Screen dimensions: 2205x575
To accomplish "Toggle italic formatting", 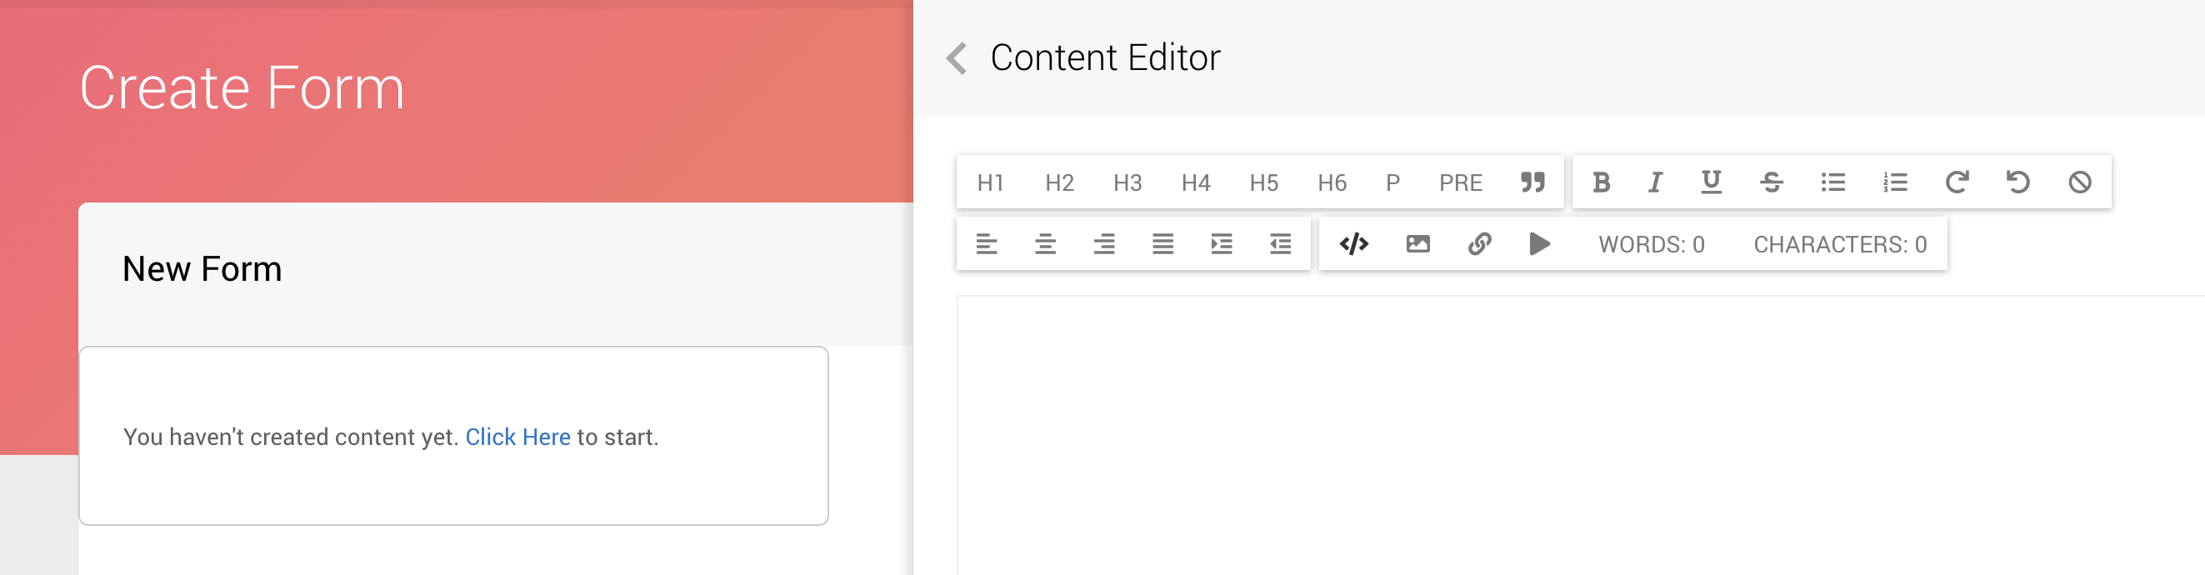I will (x=1656, y=182).
